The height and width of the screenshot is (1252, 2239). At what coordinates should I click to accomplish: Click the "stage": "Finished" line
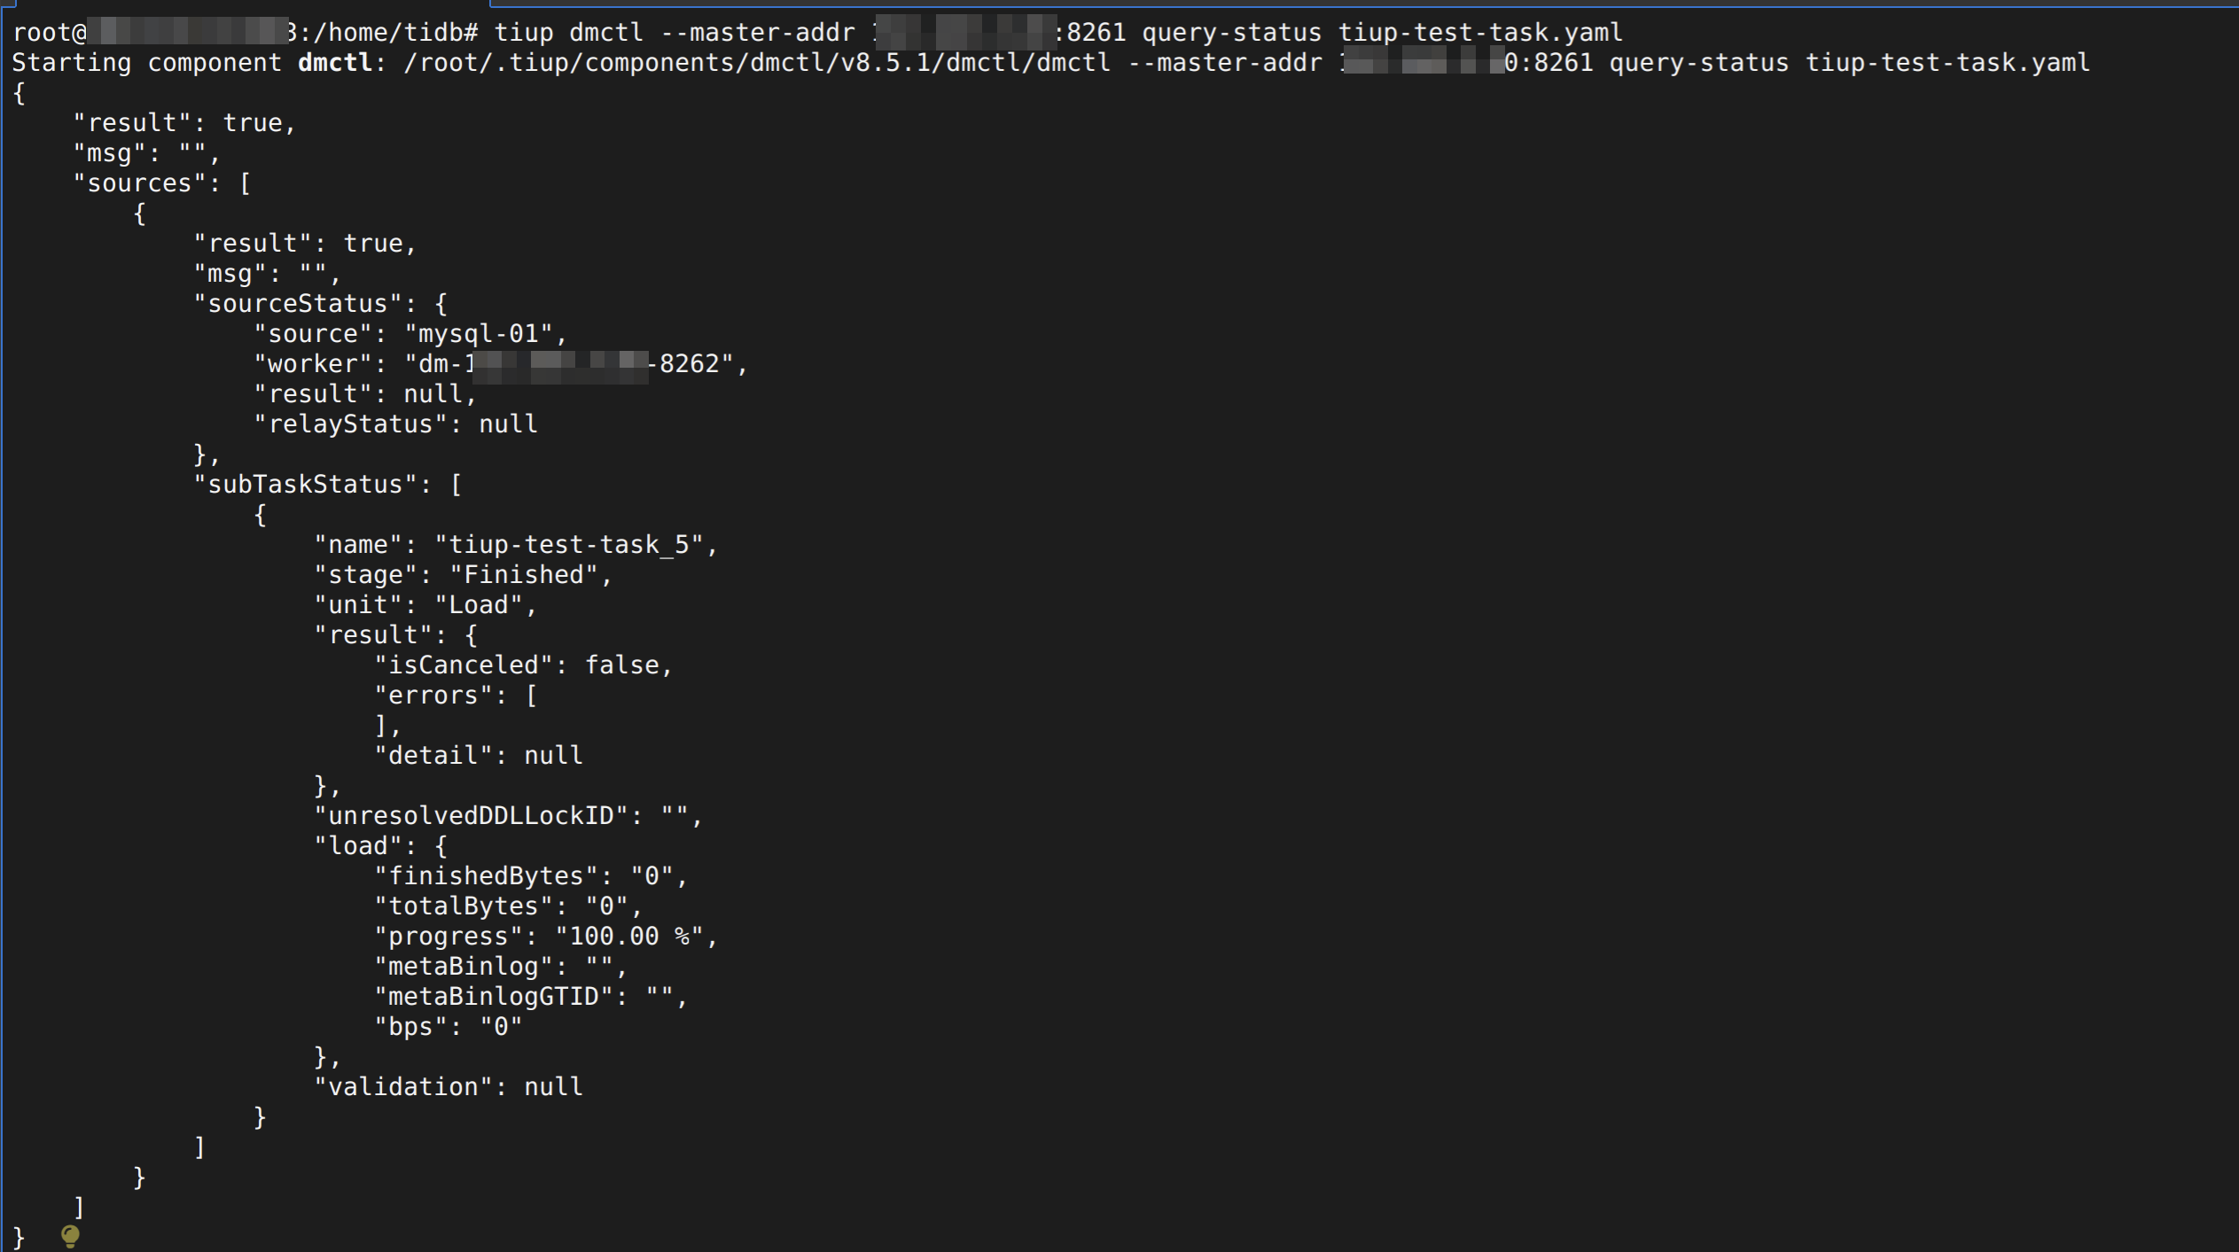click(x=463, y=575)
